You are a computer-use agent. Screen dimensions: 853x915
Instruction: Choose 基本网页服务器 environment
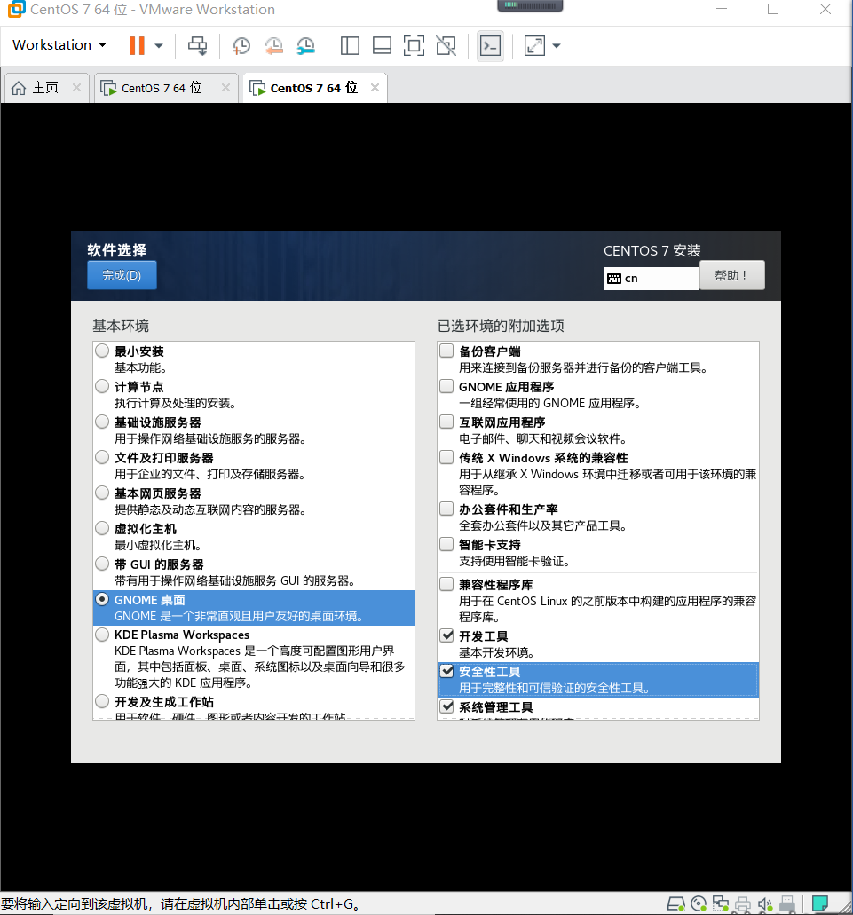[x=102, y=493]
